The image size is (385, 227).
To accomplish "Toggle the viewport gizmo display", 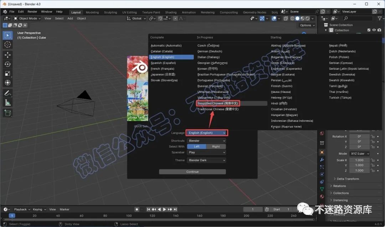I will [x=262, y=19].
